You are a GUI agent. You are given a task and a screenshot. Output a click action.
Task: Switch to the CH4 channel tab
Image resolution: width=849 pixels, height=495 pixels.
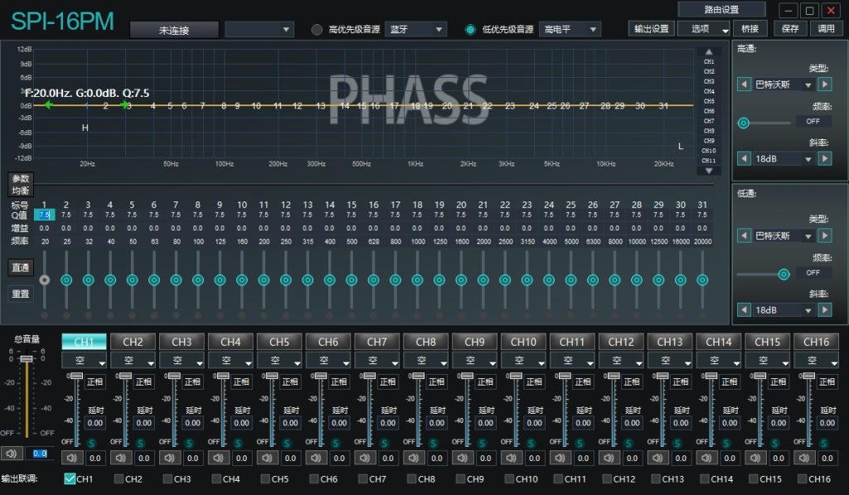[x=230, y=342]
